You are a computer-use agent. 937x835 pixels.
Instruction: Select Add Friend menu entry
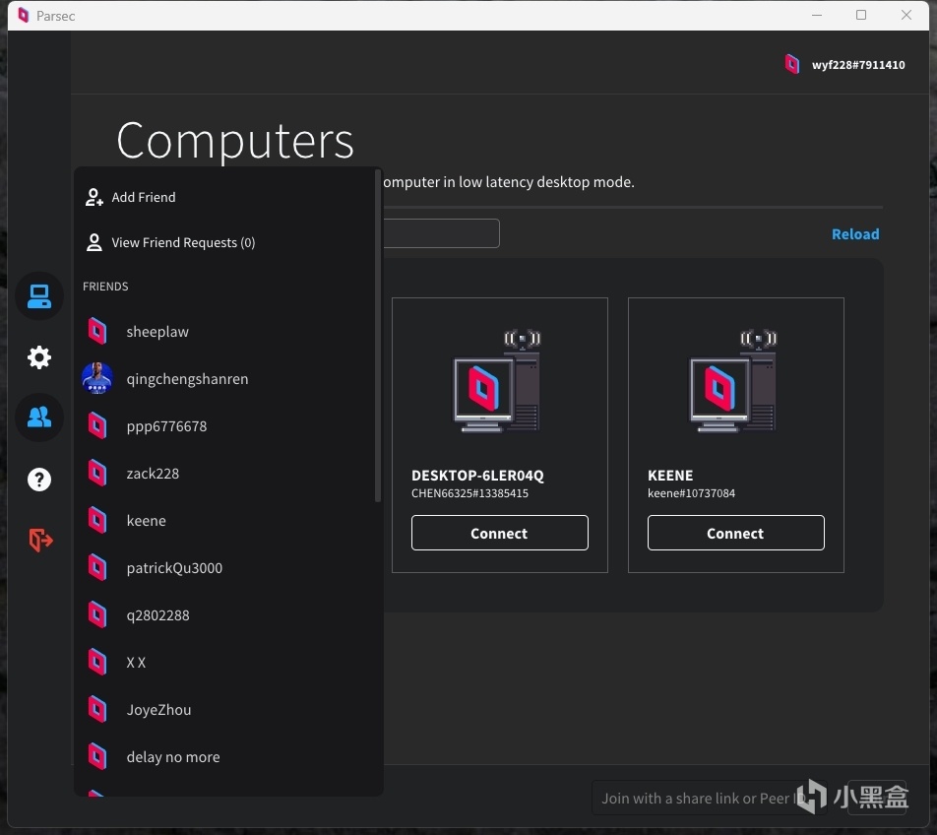click(x=144, y=197)
